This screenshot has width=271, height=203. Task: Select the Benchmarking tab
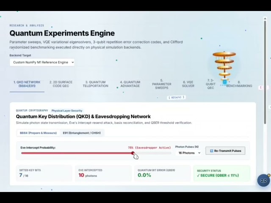[x=239, y=84]
